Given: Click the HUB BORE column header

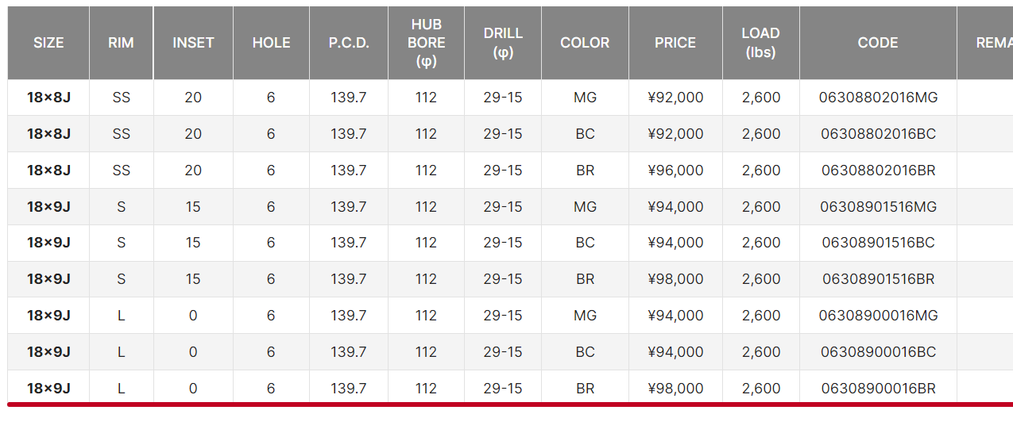Looking at the screenshot, I should click(x=426, y=43).
